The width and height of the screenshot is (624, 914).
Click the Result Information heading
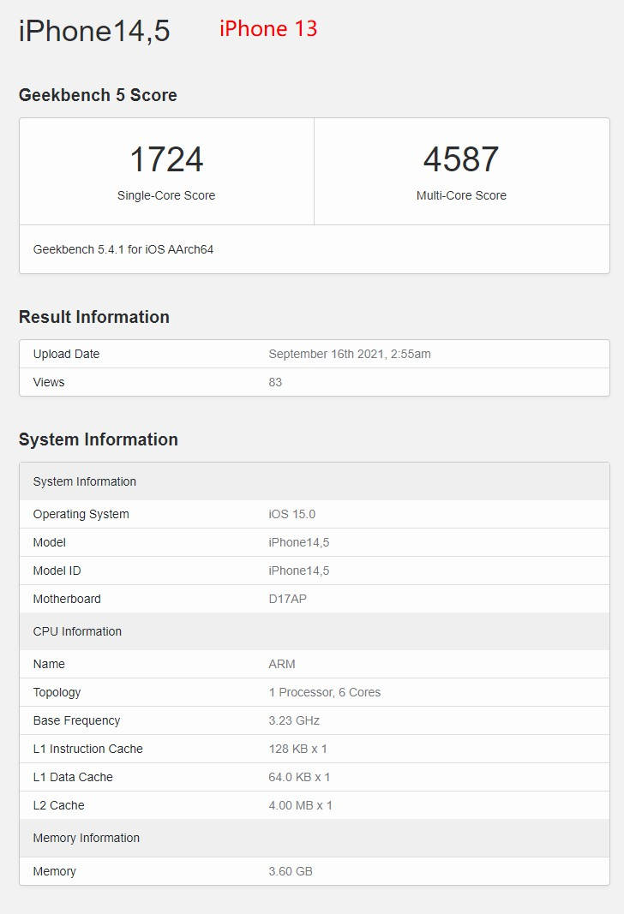[x=94, y=317]
